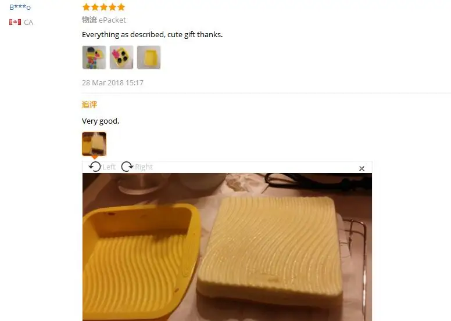Image resolution: width=451 pixels, height=321 pixels.
Task: Close the enlarged photo viewer
Action: click(361, 169)
